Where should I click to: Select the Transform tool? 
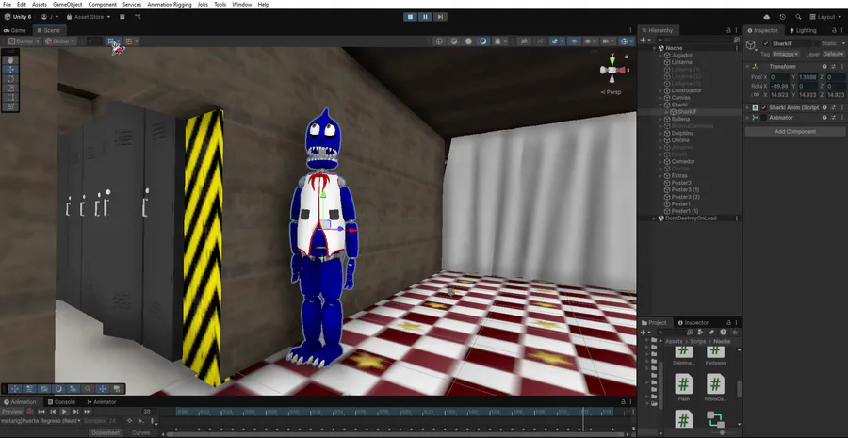(10, 107)
